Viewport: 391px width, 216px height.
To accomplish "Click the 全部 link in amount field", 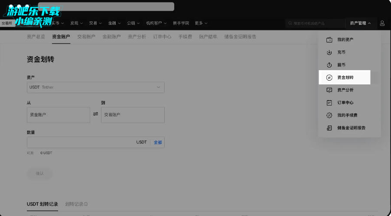I will coord(158,142).
